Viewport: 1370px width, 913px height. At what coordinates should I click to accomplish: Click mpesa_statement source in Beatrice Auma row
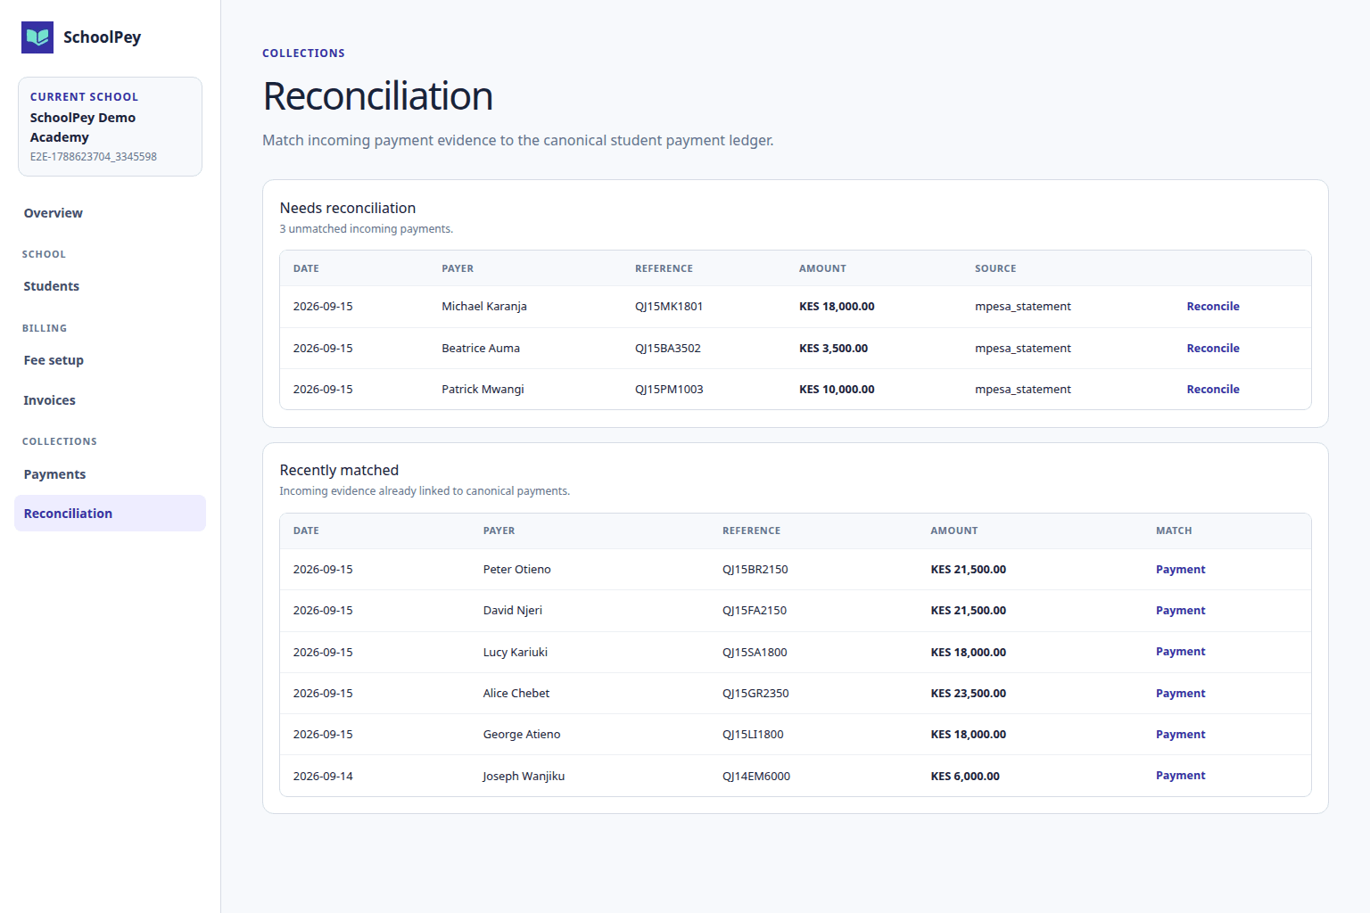[x=1023, y=349]
